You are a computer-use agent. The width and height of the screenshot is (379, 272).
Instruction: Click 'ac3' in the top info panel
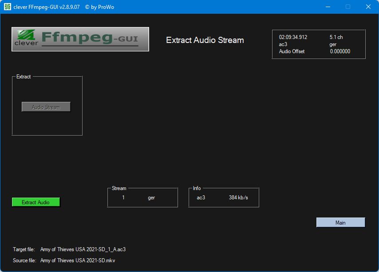click(x=283, y=44)
